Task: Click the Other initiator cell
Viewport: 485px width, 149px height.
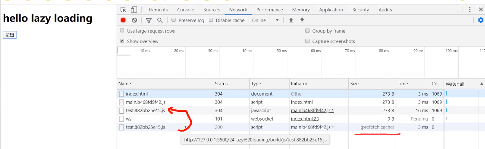Action: click(297, 94)
